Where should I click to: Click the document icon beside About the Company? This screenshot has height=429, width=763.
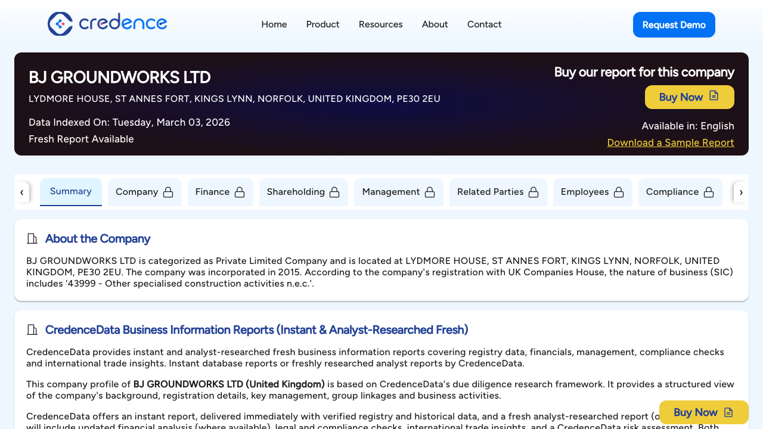(32, 238)
